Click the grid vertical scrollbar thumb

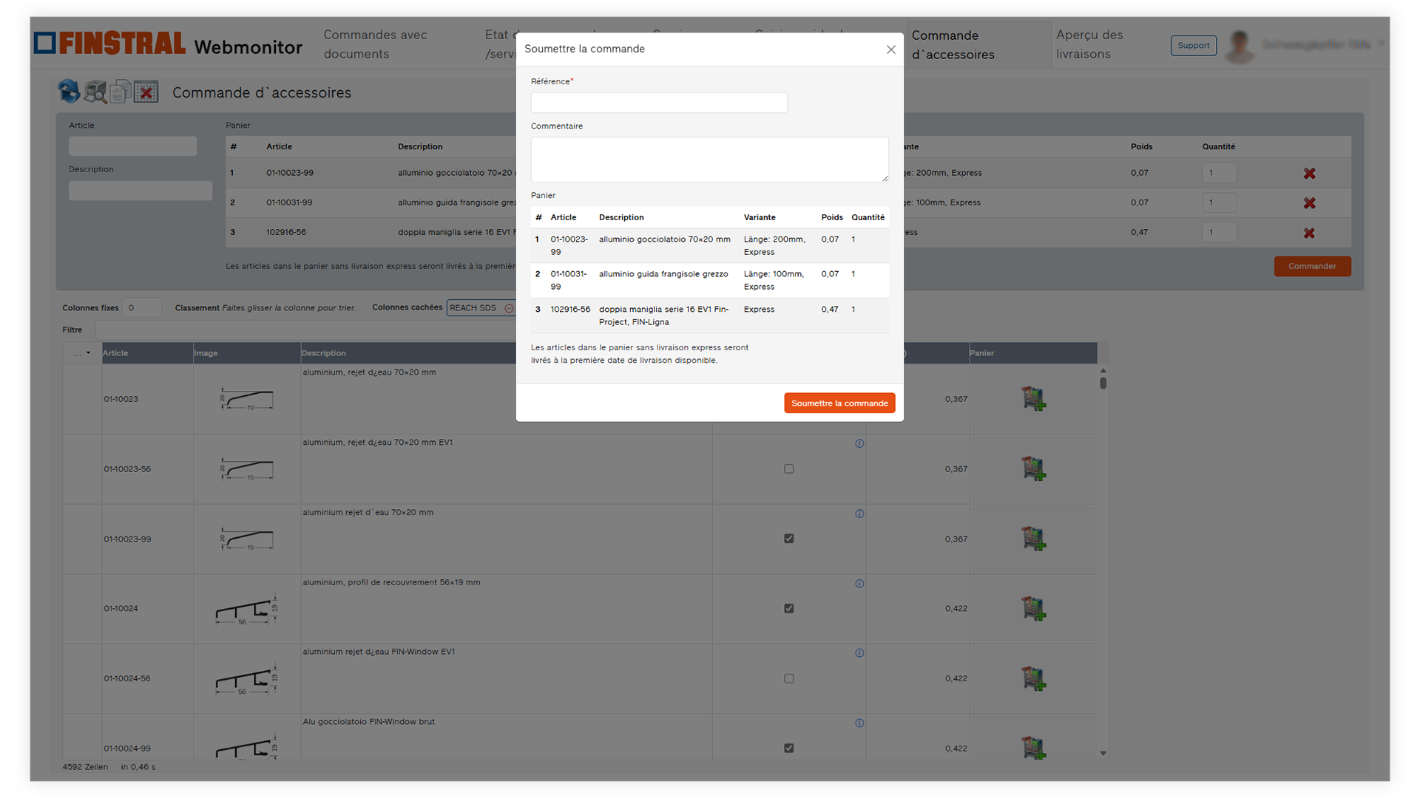coord(1103,383)
